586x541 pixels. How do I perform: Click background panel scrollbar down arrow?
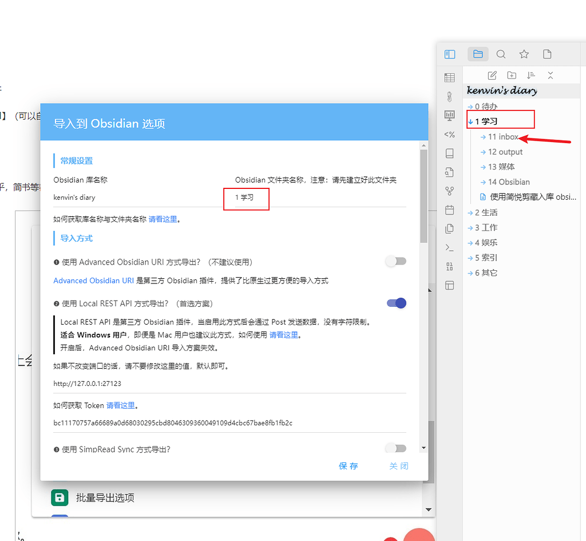[x=429, y=510]
